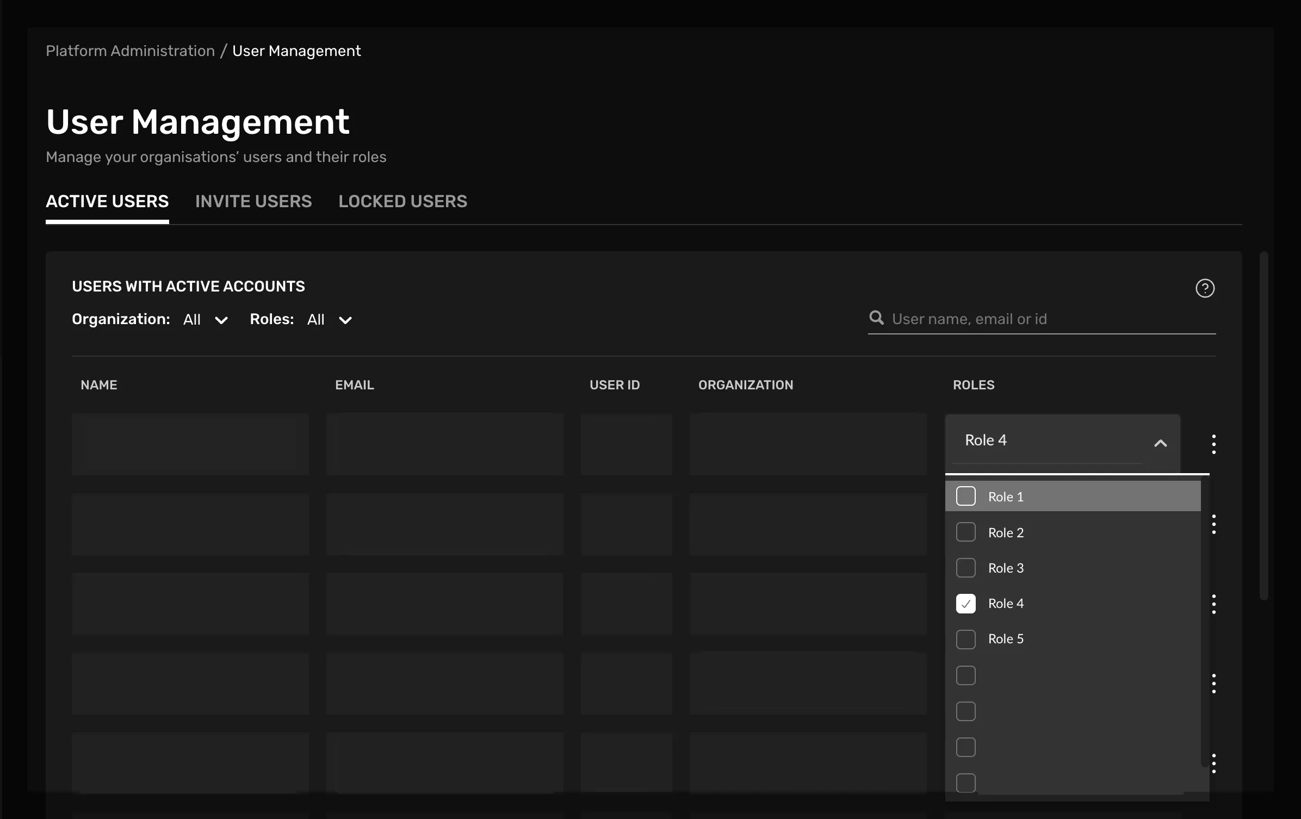
Task: Click the User Management breadcrumb
Action: pyautogui.click(x=296, y=51)
